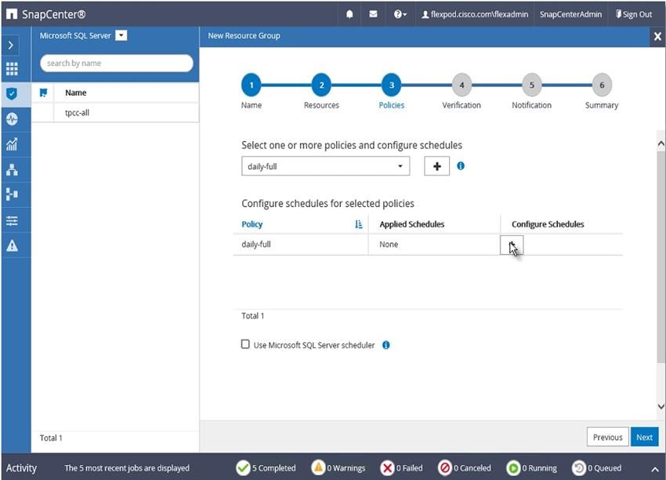Show the 0 Running jobs
The image size is (666, 480).
point(531,467)
